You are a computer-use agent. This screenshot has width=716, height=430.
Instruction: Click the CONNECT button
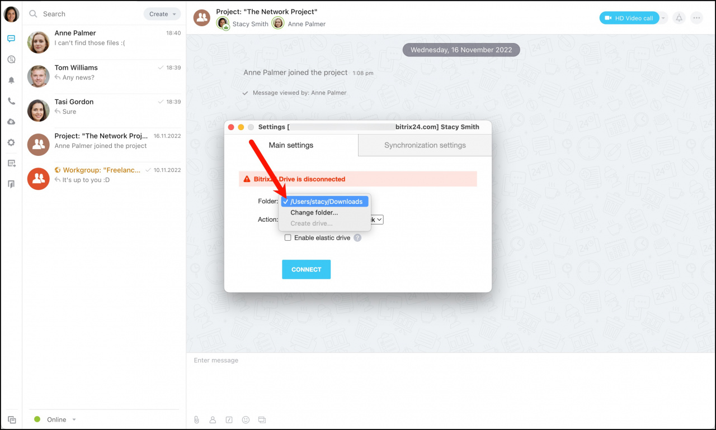(306, 269)
